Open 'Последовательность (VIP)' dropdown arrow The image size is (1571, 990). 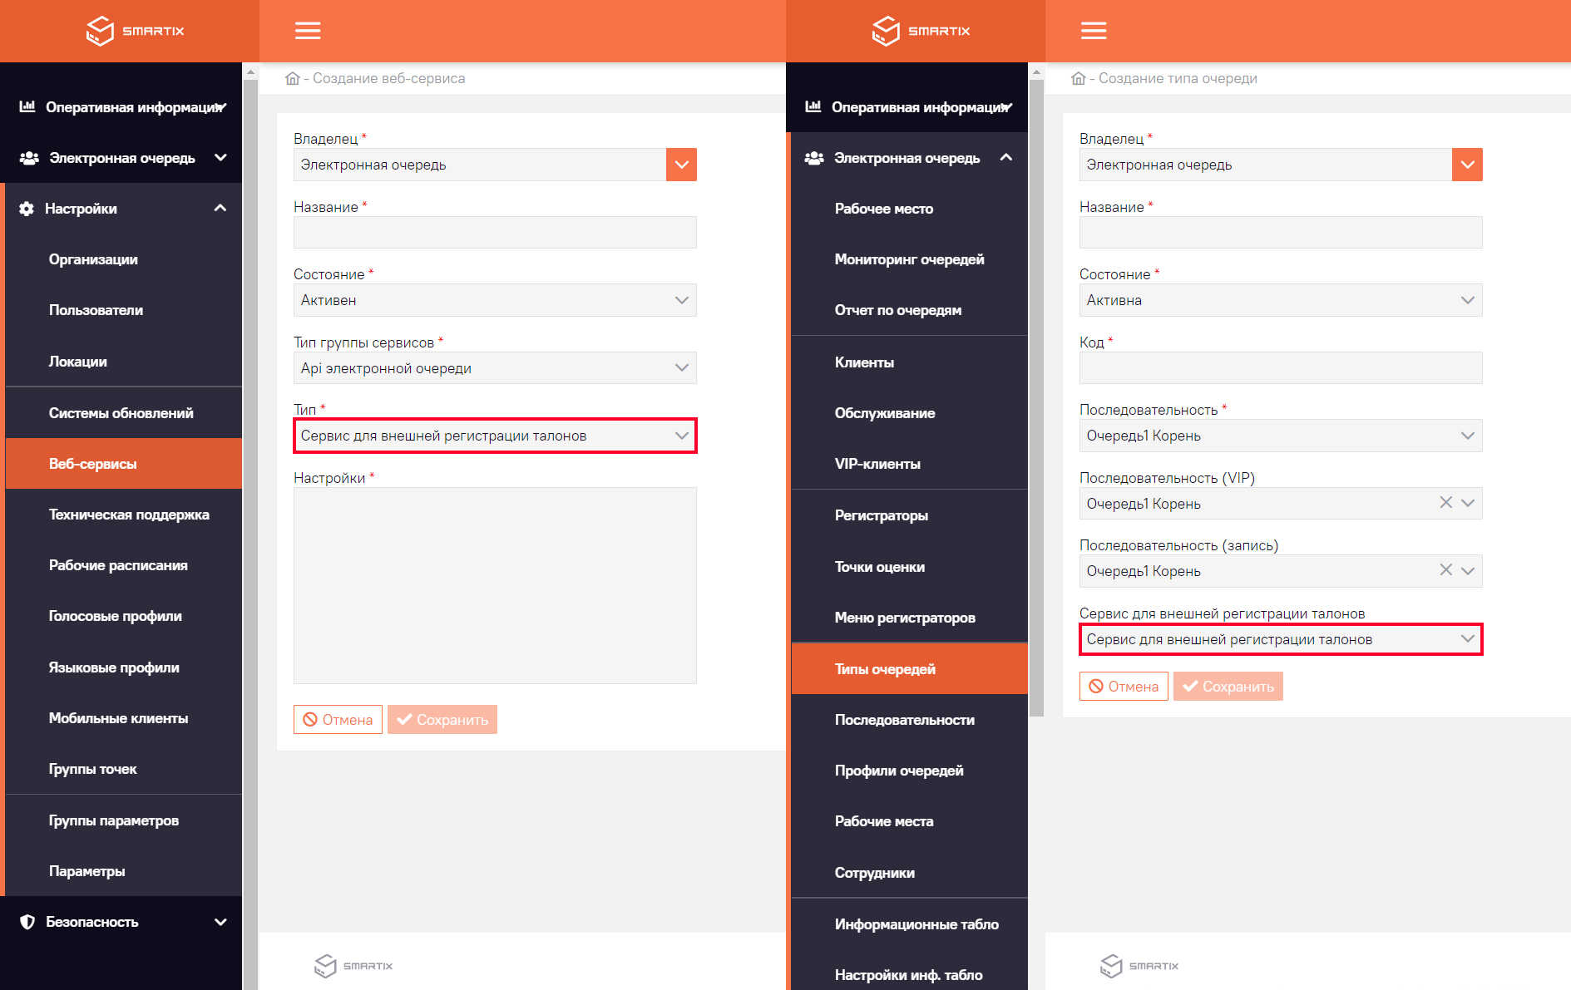pos(1468,503)
